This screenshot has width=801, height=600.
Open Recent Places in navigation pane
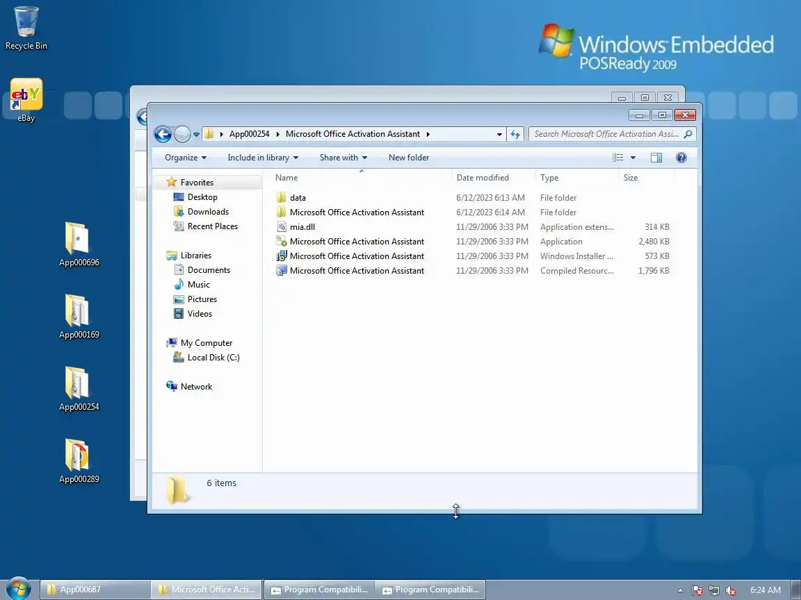pos(213,226)
